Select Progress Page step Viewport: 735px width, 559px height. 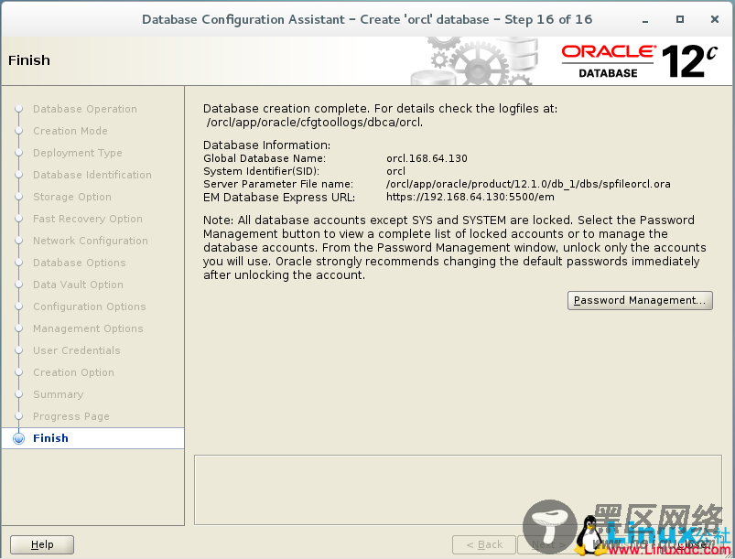point(71,416)
